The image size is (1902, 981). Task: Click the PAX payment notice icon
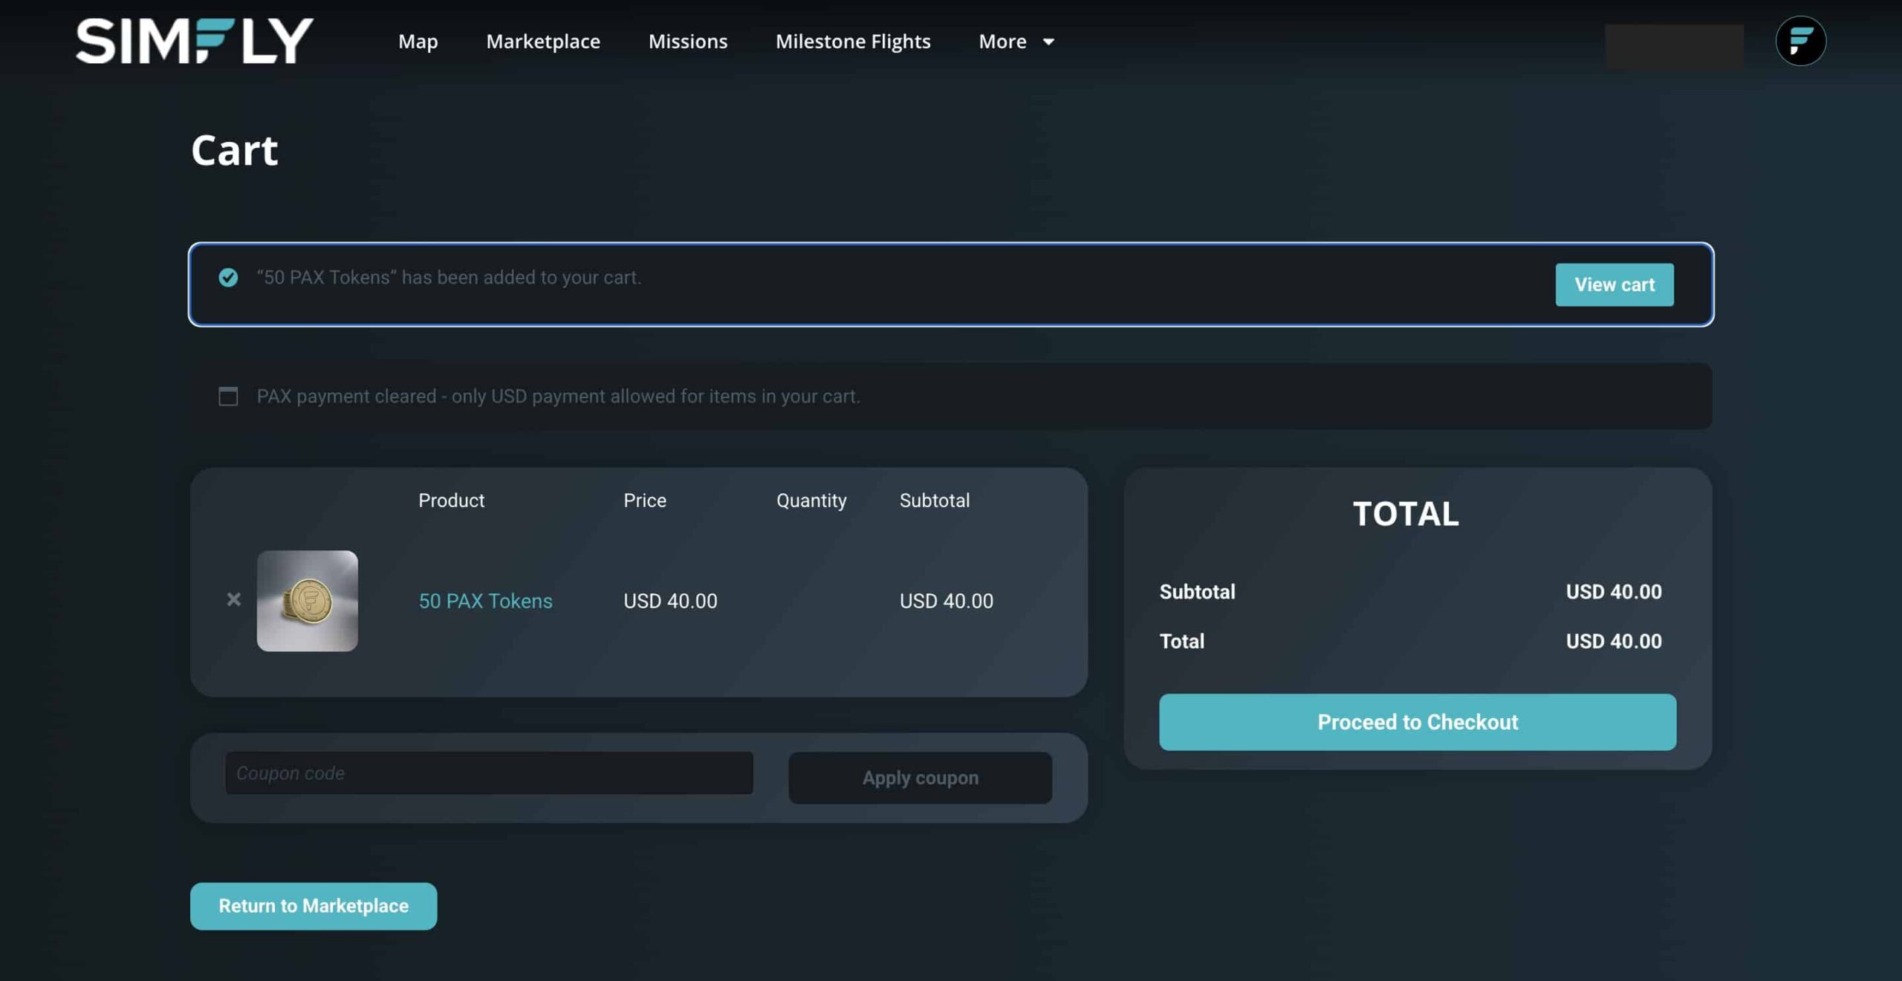(x=228, y=396)
